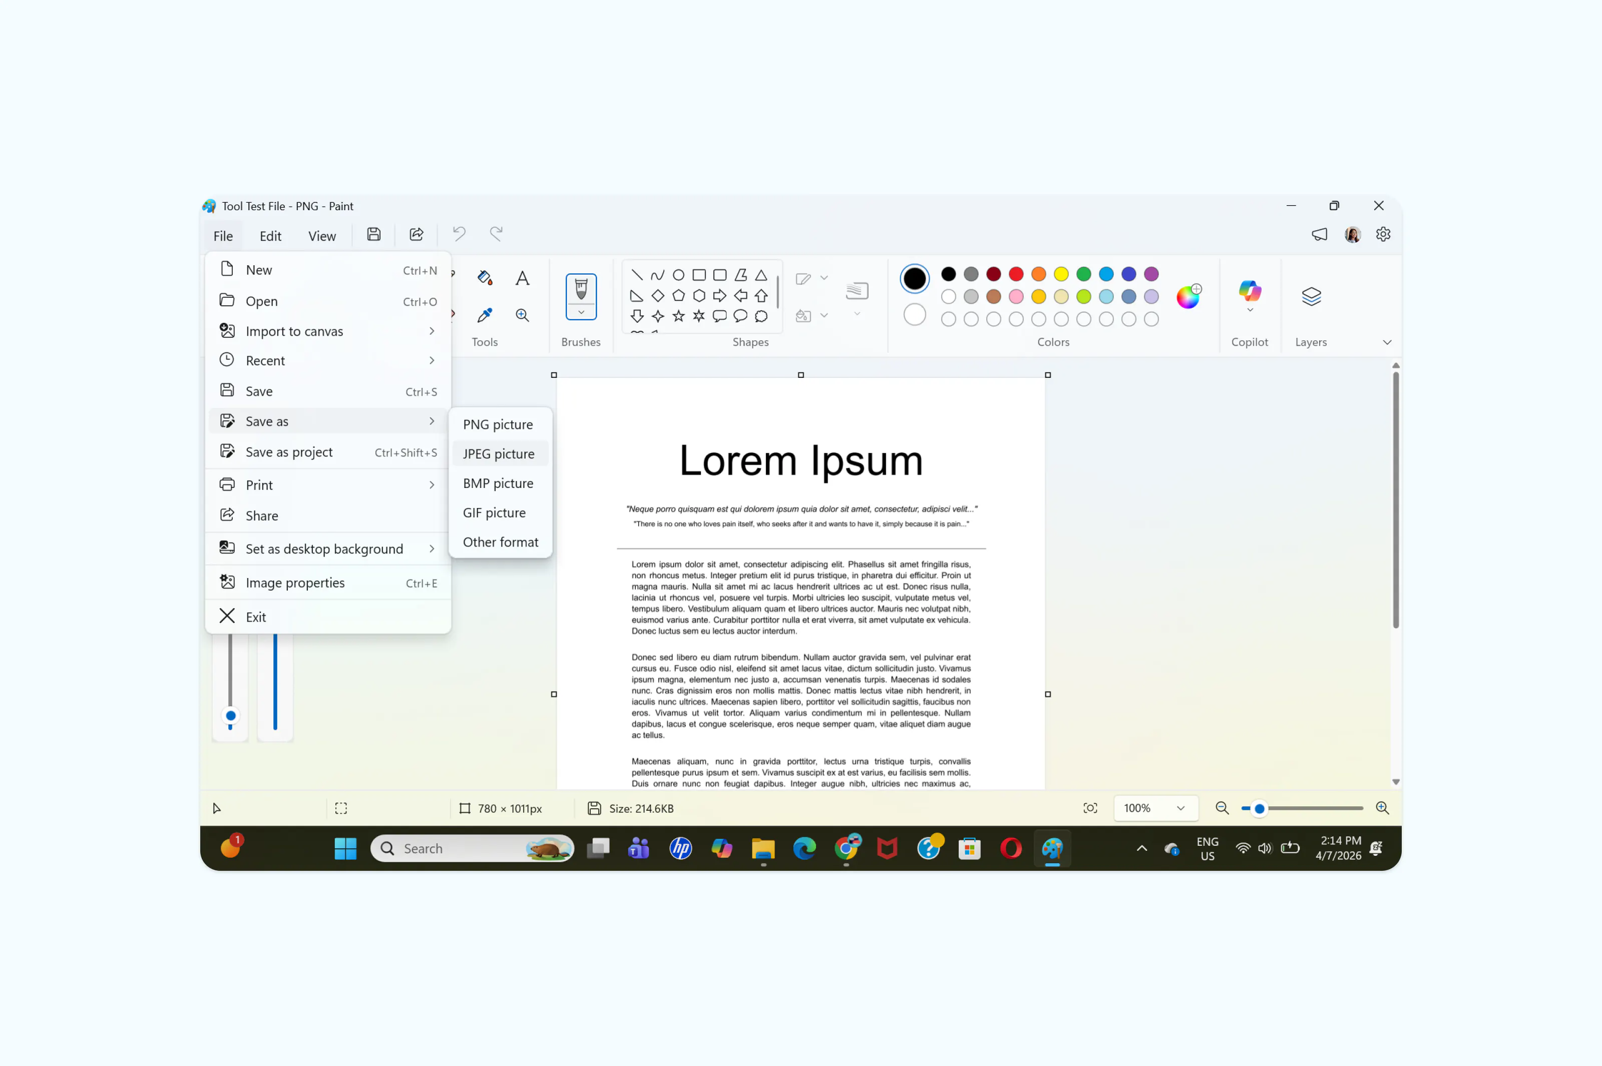Screen dimensions: 1602x1066
Task: Select the five-point star shape
Action: 678,316
